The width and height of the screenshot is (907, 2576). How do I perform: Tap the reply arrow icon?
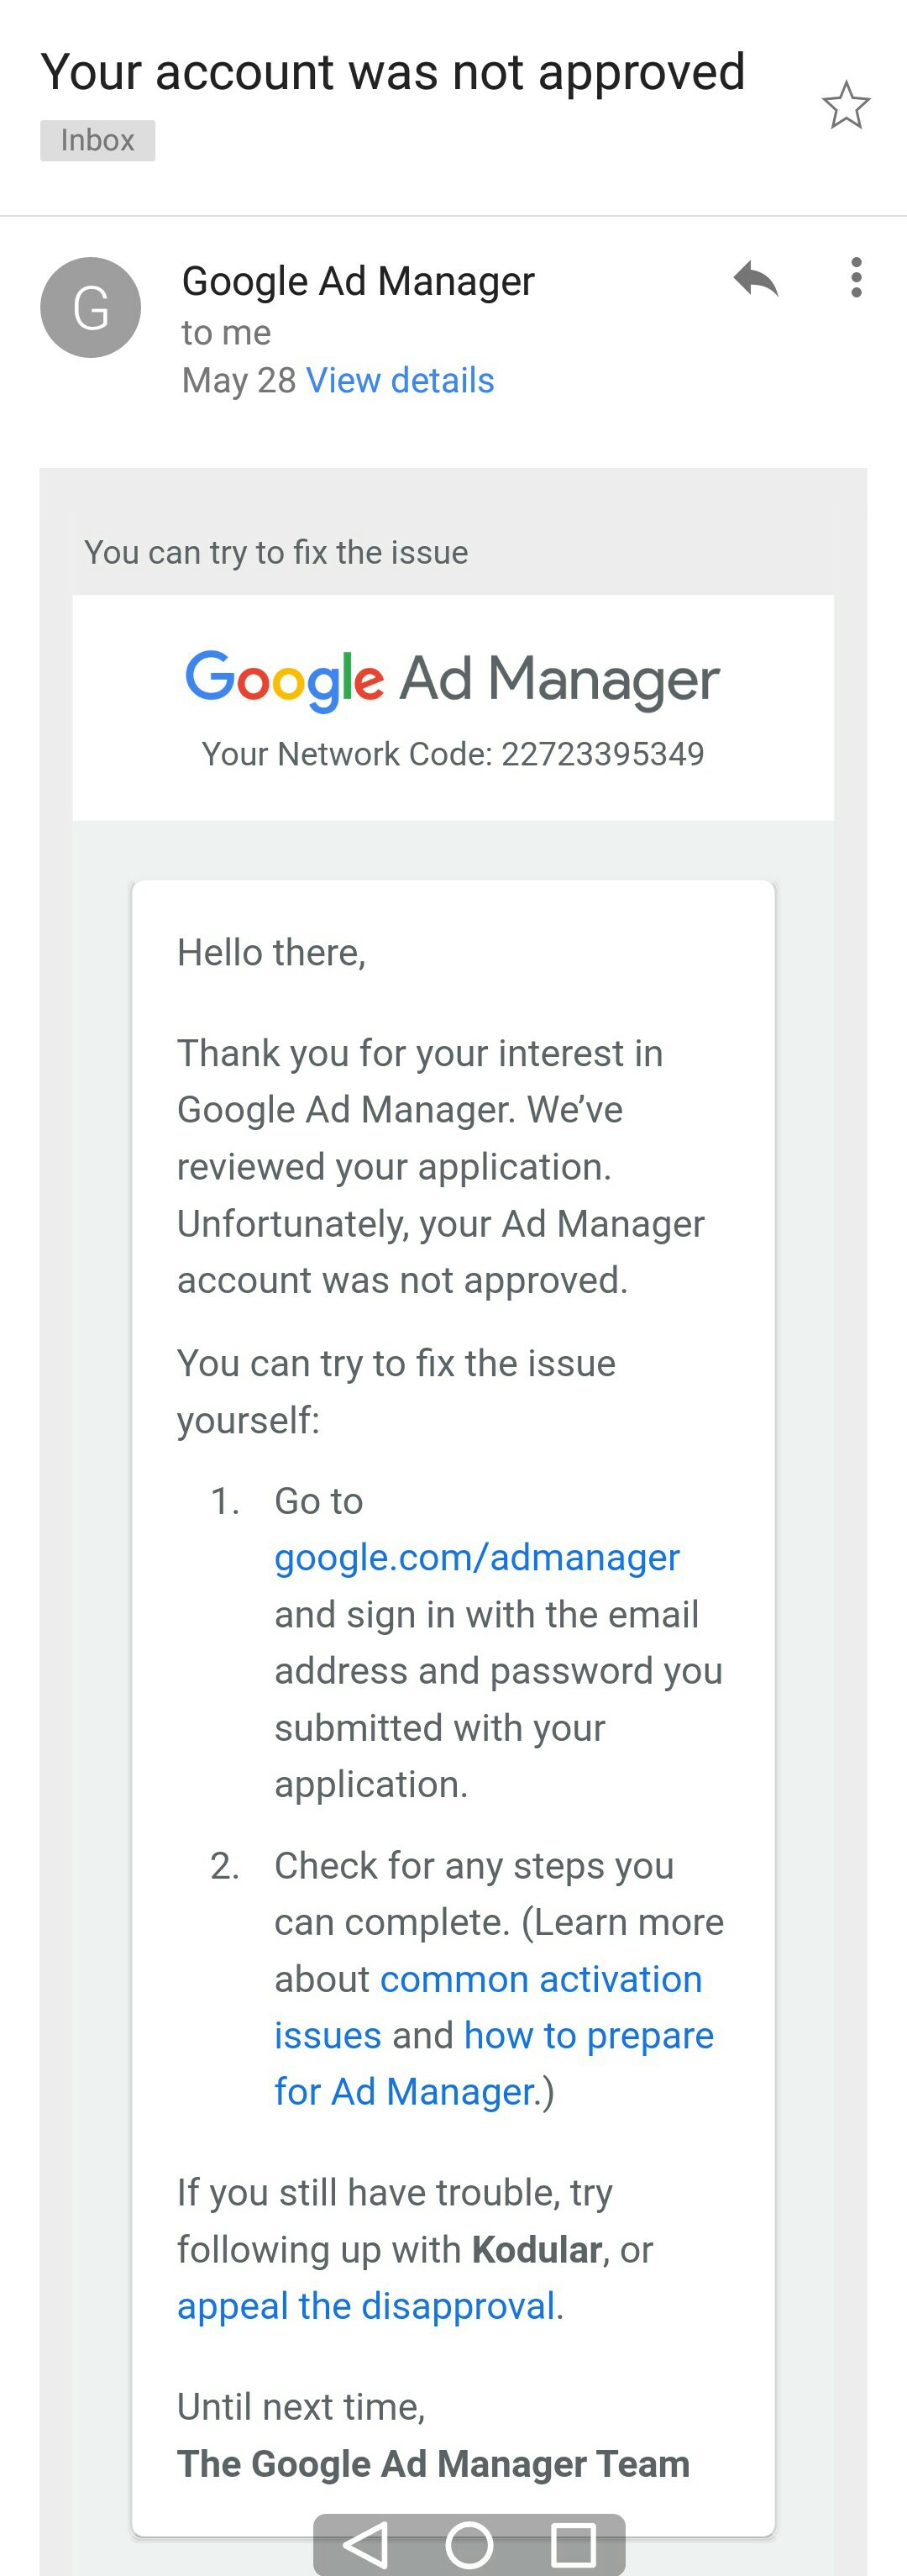[755, 279]
